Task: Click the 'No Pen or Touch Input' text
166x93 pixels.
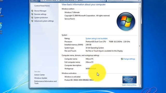Action: pyautogui.click(x=104, y=51)
